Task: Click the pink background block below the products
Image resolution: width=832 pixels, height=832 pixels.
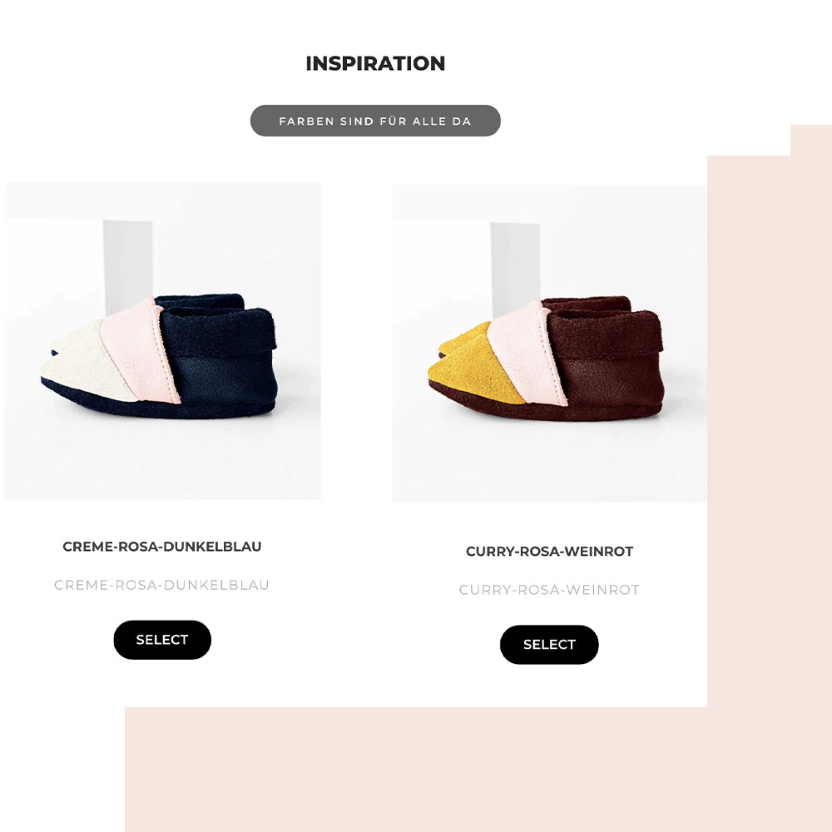Action: pyautogui.click(x=478, y=770)
